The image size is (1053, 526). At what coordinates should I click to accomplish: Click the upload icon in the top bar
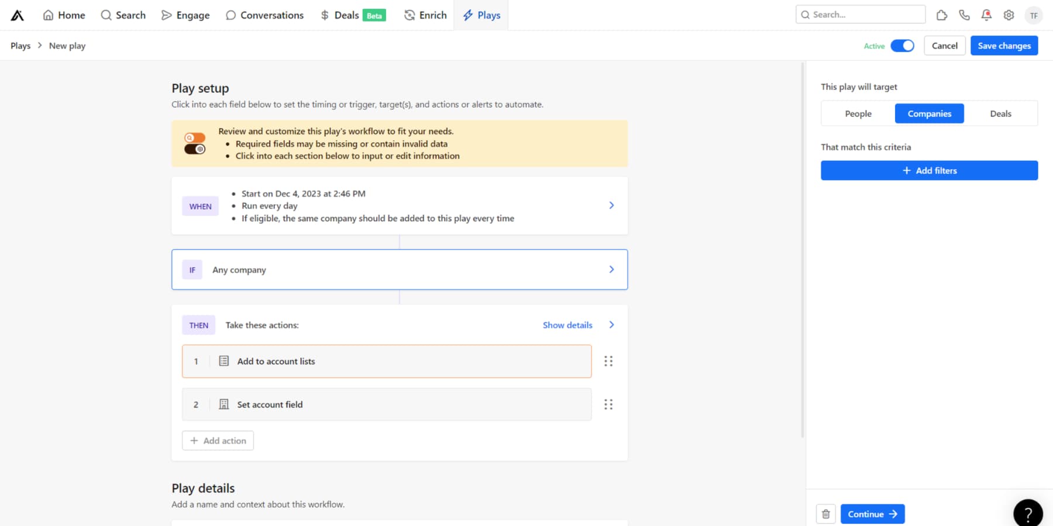coord(941,15)
